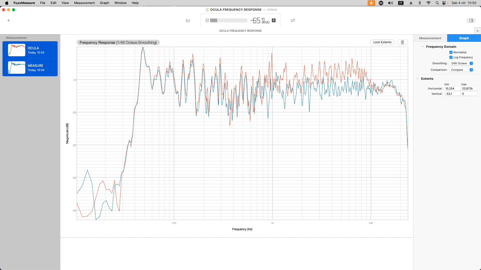This screenshot has height=270, width=481.
Task: Click the plus icon to add a measurement
Action: point(9,20)
